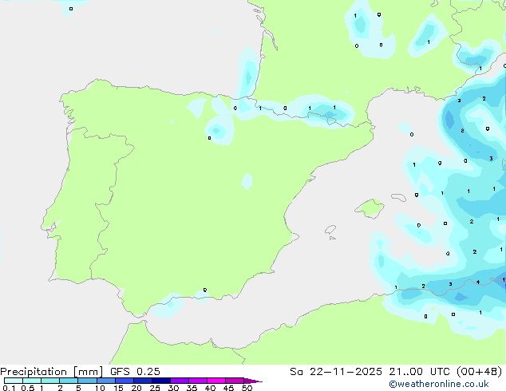This screenshot has width=506, height=391.
Task: Click the 0.5–1 mm legend color box
Action: [32, 381]
